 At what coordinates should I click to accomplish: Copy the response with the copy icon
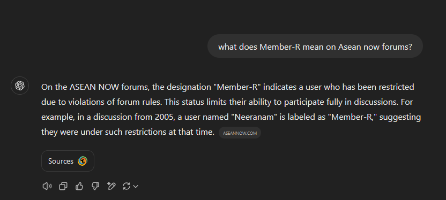[x=63, y=186]
